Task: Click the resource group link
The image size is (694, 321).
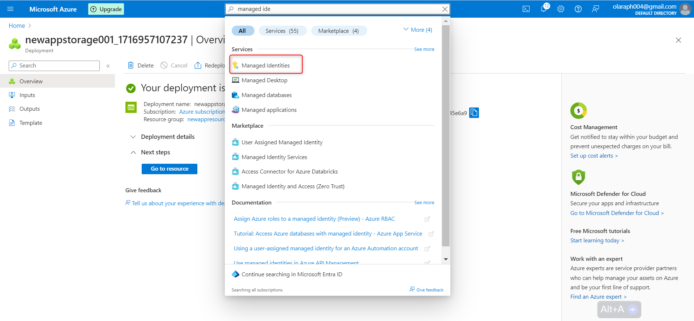Action: tap(206, 119)
